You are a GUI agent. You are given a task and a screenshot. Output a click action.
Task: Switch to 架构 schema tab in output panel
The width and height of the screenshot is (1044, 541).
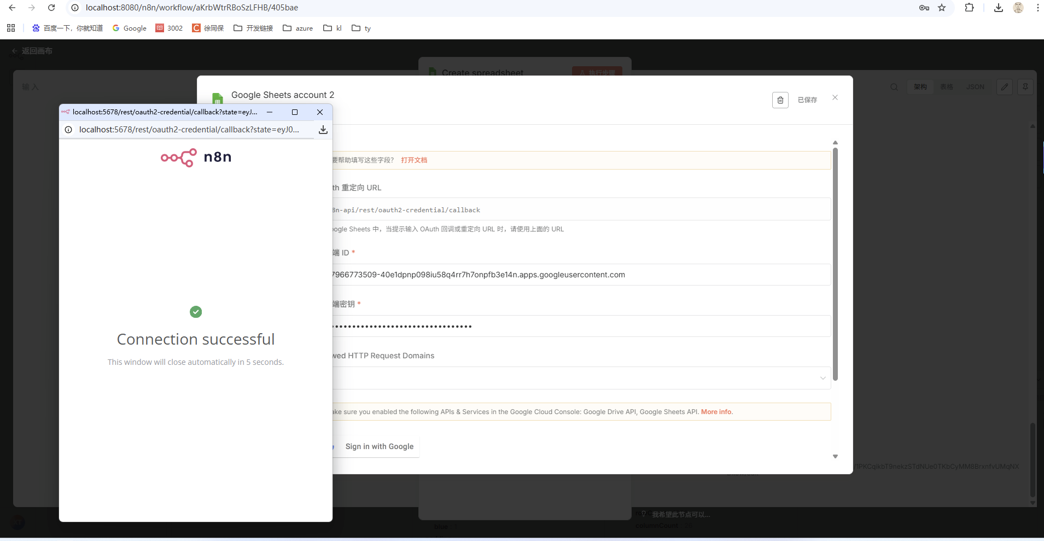(920, 87)
